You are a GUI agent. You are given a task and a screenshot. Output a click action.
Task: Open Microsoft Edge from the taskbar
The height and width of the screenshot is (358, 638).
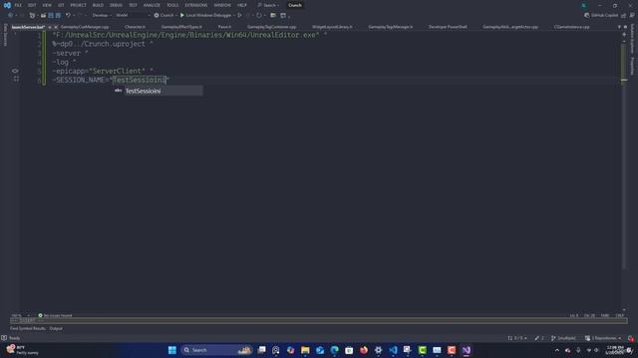pyautogui.click(x=335, y=350)
